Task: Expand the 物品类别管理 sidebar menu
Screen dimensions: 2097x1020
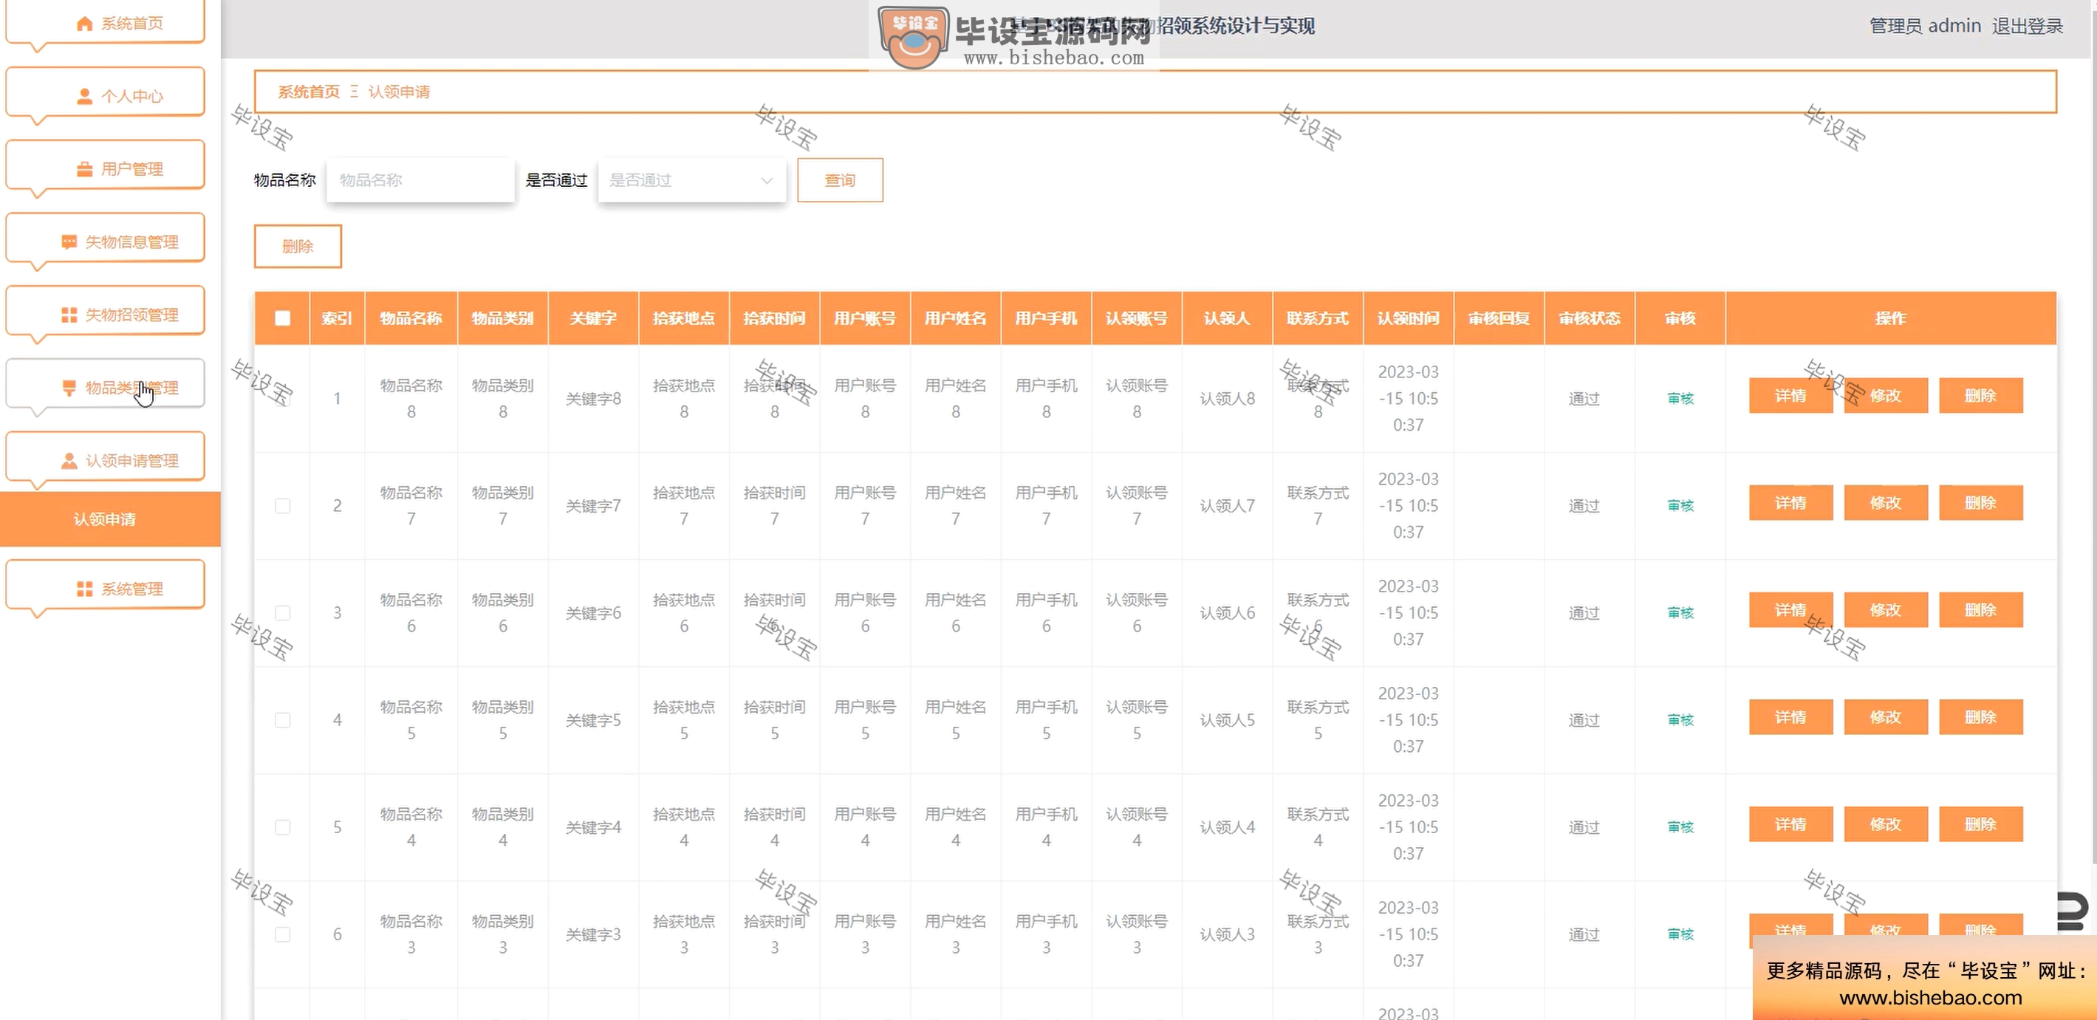Action: pos(105,384)
